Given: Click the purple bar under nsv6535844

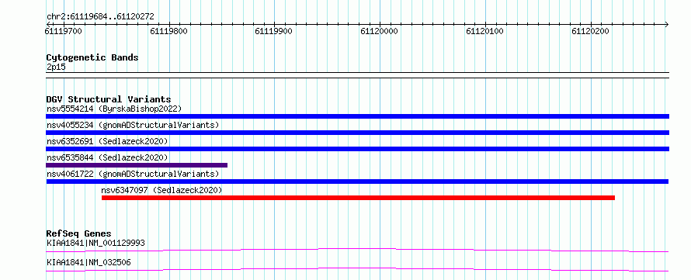Looking at the screenshot, I should point(137,165).
